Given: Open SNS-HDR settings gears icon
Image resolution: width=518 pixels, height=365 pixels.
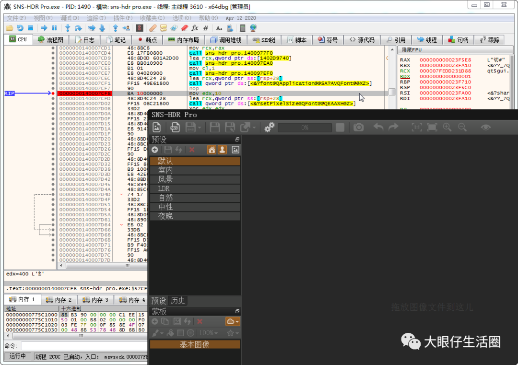Looking at the screenshot, I should pyautogui.click(x=269, y=127).
